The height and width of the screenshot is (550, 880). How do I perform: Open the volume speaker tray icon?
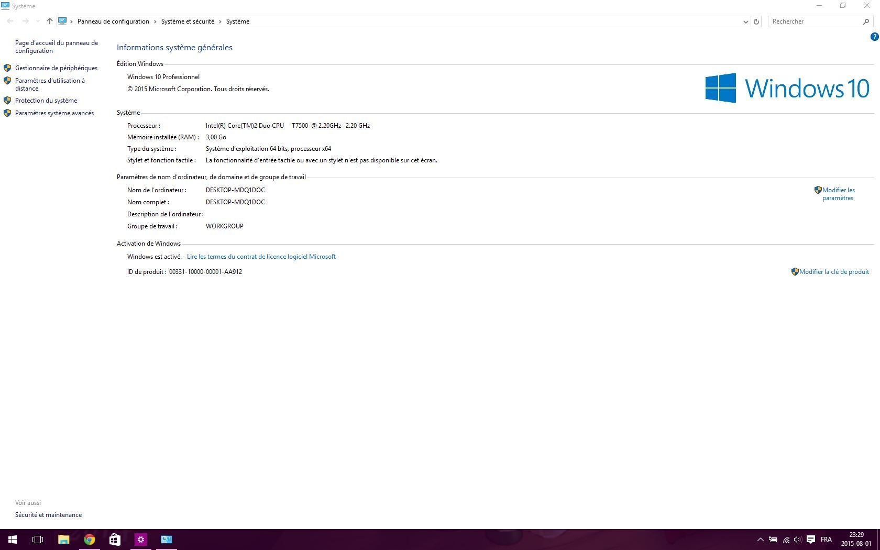[x=798, y=540]
